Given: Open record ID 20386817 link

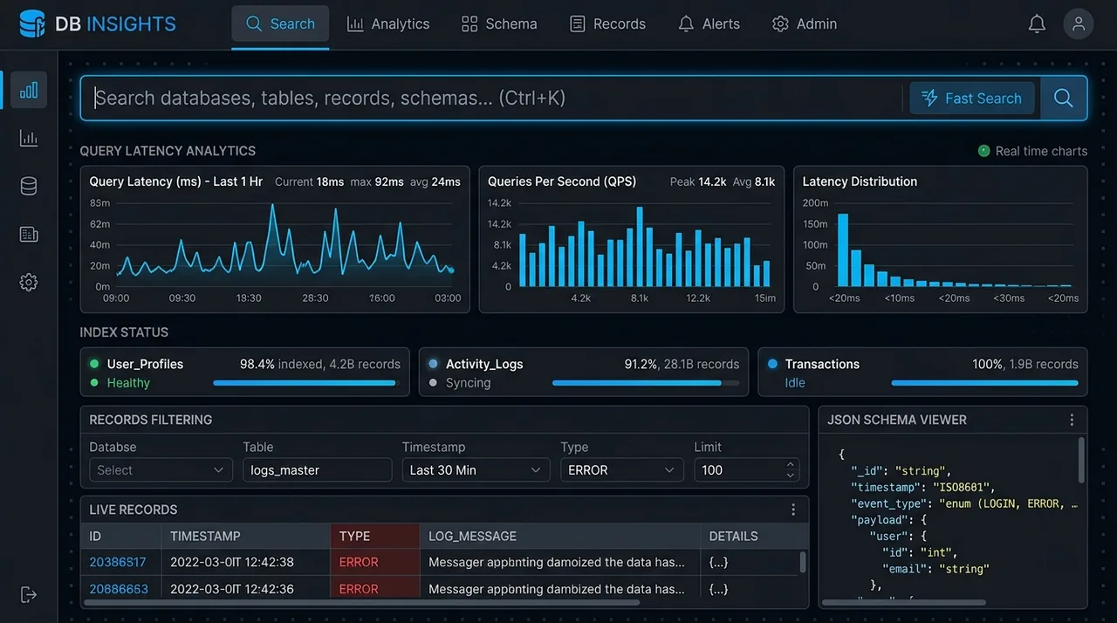Looking at the screenshot, I should (x=118, y=563).
